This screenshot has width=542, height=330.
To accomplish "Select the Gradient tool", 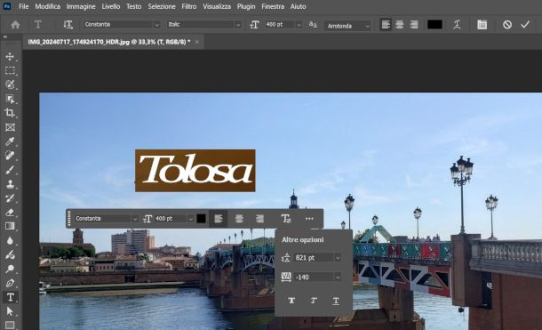I will pyautogui.click(x=10, y=226).
